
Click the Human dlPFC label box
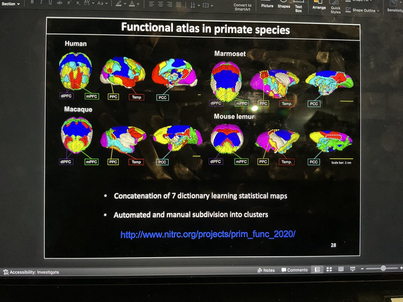click(x=66, y=96)
